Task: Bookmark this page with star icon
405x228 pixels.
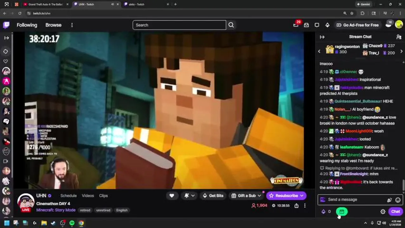Action: click(352, 13)
